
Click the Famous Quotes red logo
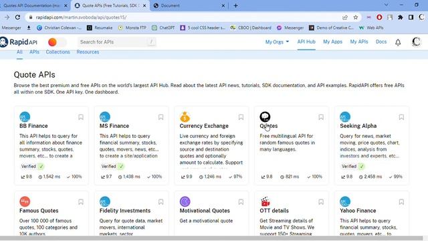click(x=25, y=202)
